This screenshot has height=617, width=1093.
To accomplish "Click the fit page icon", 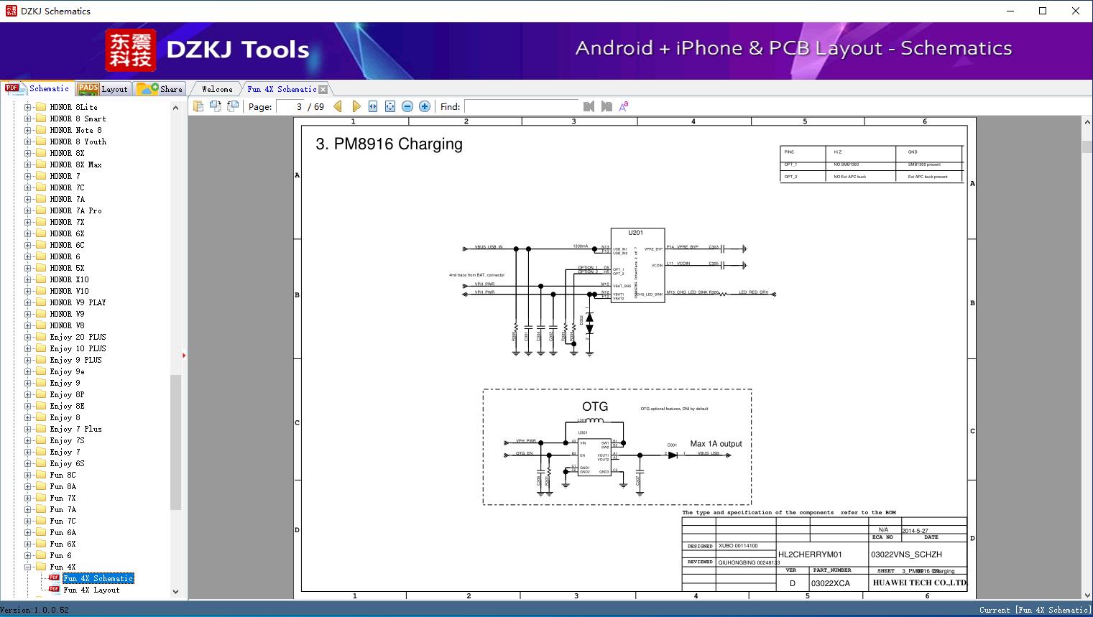I will pos(390,106).
